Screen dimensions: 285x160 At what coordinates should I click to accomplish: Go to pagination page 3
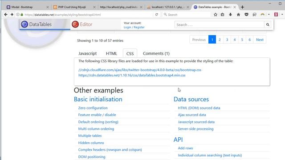pyautogui.click(x=227, y=40)
